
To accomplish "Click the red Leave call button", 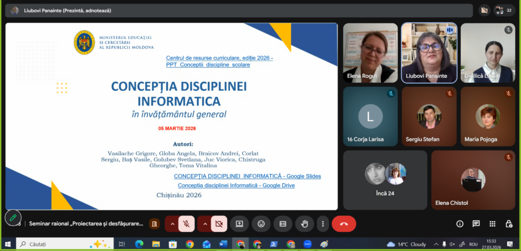I will pos(344,223).
